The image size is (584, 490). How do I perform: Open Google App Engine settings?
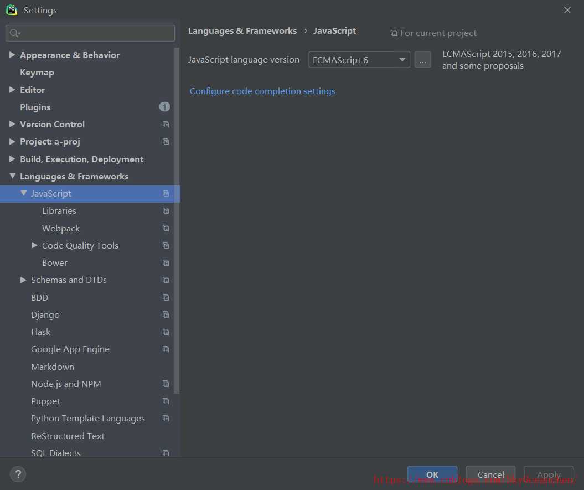point(70,349)
